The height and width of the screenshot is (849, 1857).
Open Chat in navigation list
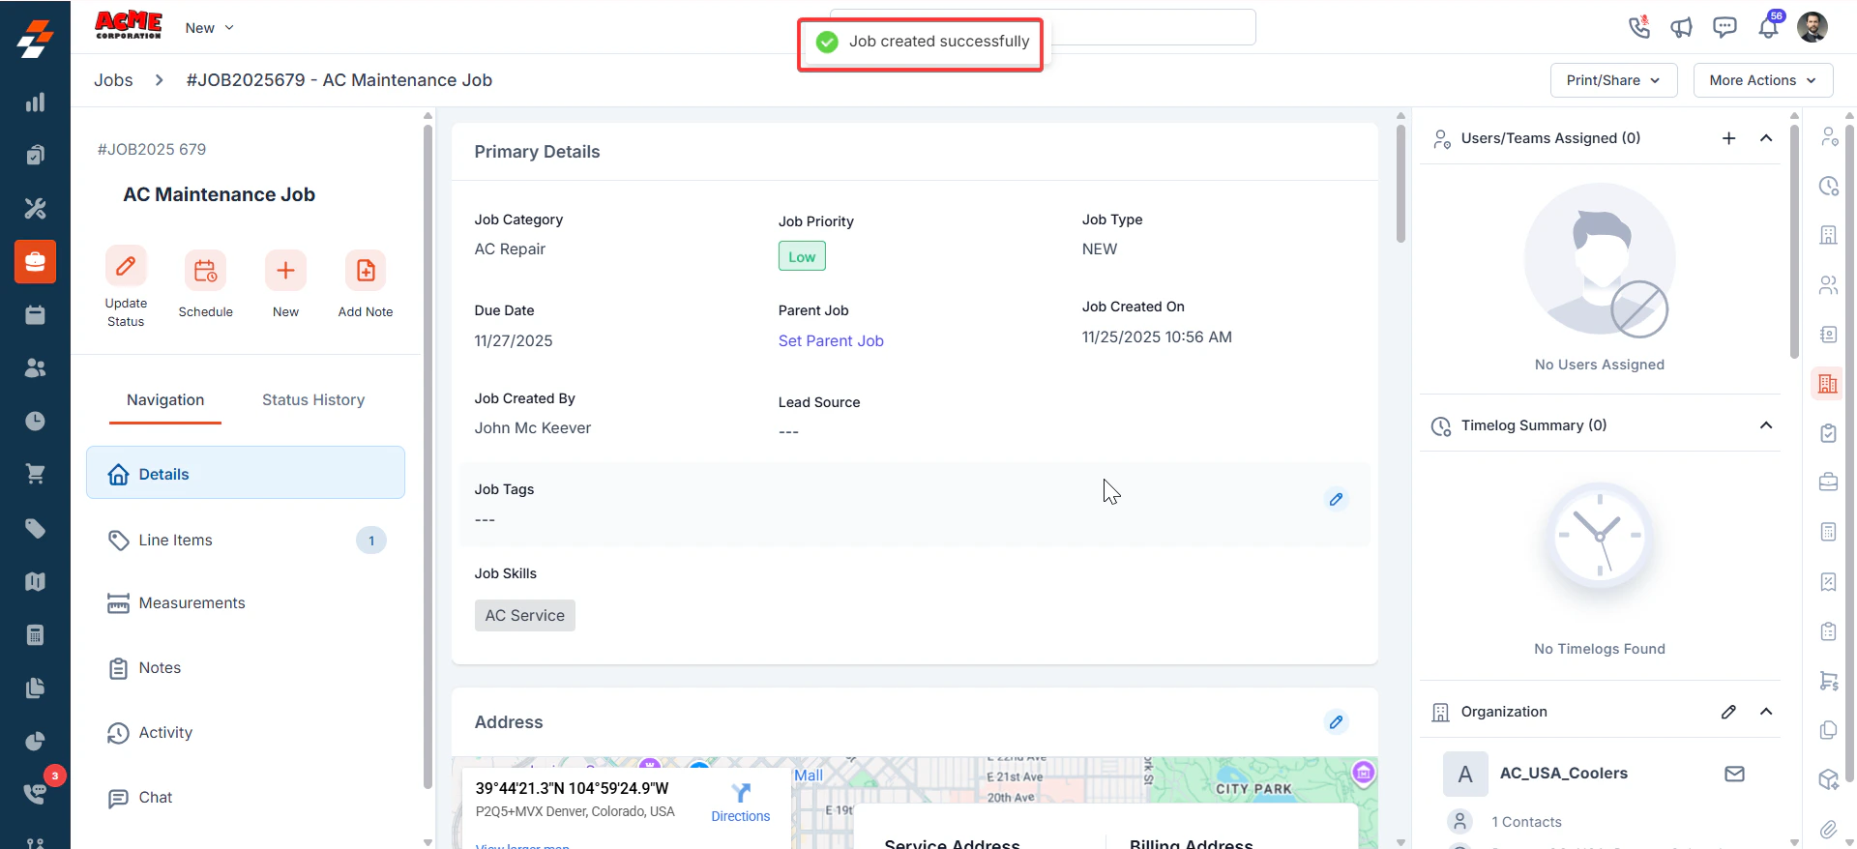(246, 798)
